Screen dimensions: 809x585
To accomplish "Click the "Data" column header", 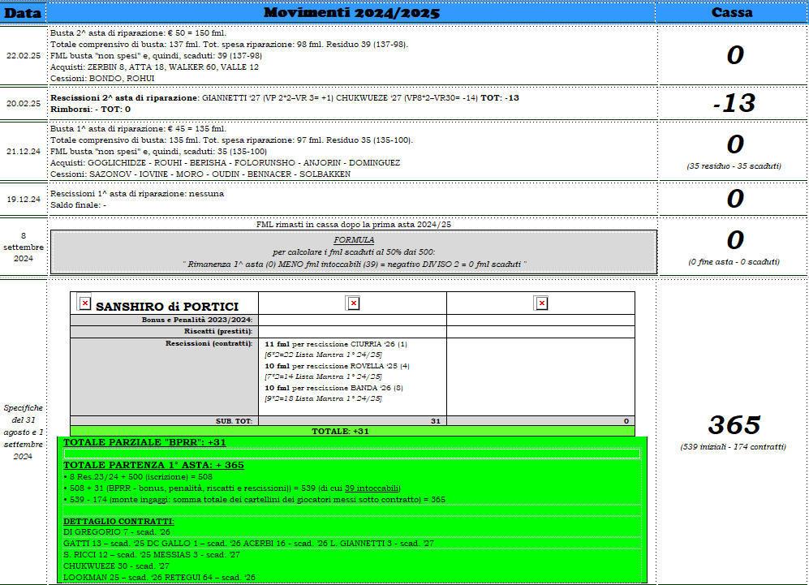I will pos(24,13).
